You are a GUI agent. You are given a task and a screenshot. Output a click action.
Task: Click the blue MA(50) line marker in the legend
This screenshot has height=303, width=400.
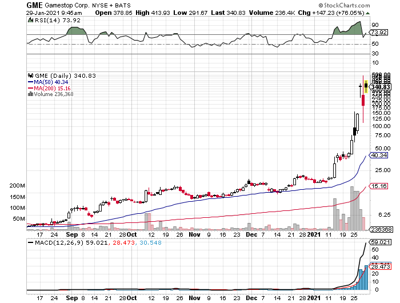click(30, 82)
